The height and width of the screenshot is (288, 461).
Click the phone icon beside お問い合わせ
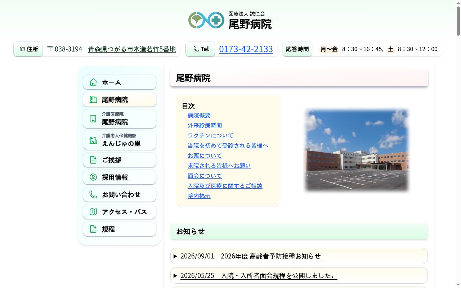[93, 194]
